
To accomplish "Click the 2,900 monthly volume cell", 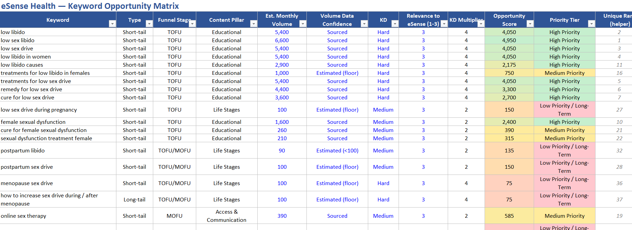I will [x=282, y=65].
